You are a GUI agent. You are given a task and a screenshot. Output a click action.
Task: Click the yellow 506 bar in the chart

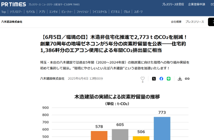141,138
